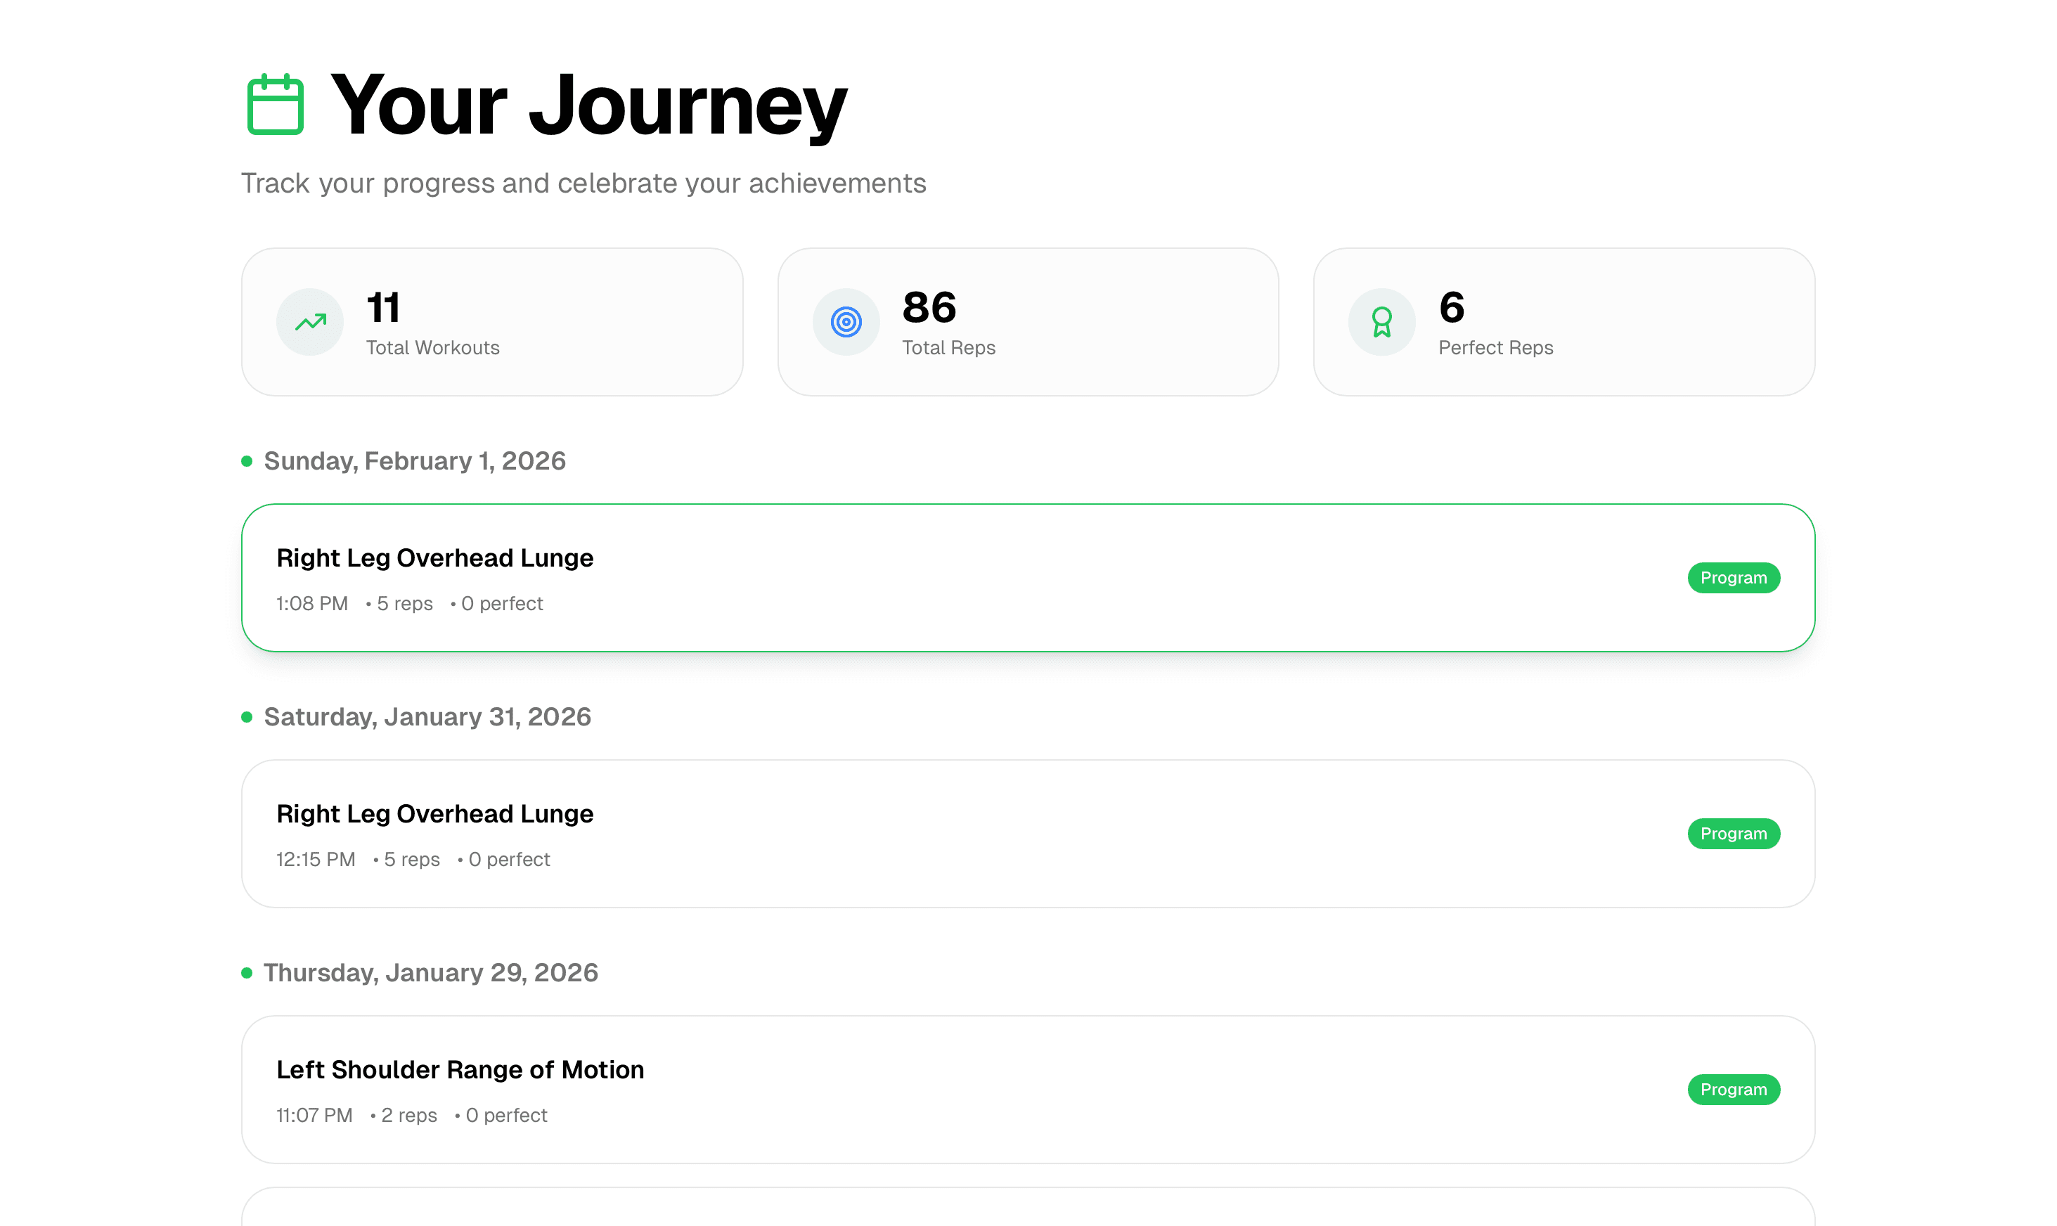Image resolution: width=2057 pixels, height=1226 pixels.
Task: Open the 1:08 PM Right Leg Overhead Lunge workout
Action: (x=434, y=558)
